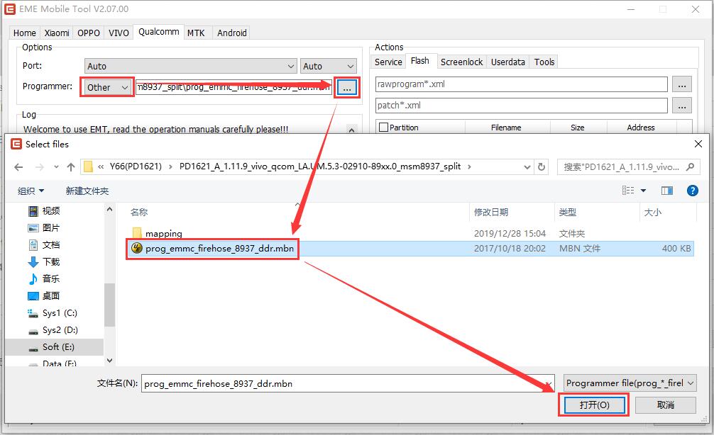
Task: Expand the address bar path chevron after split
Action: point(469,166)
